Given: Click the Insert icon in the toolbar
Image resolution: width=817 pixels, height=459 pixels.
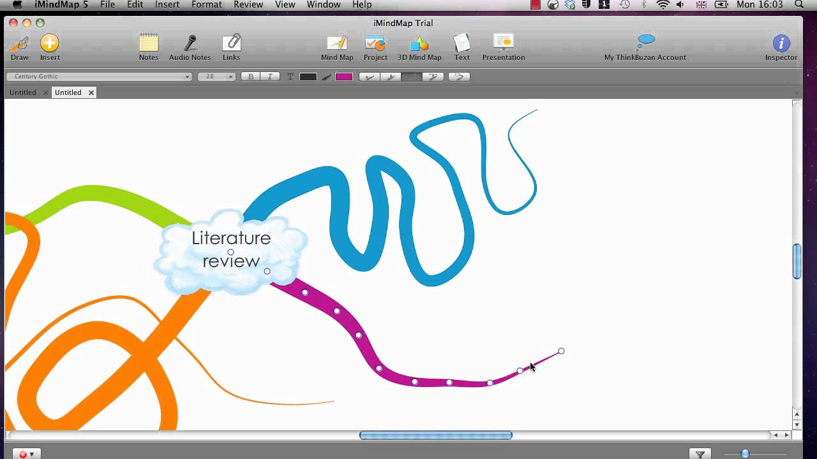Looking at the screenshot, I should (x=49, y=45).
